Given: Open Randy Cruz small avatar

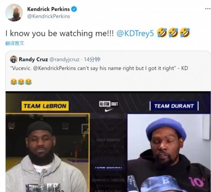Looking at the screenshot, I should tap(14, 59).
